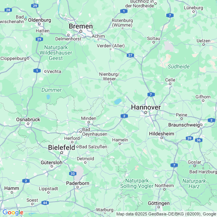This screenshot has height=217, width=217.
Task: Click the highway 39 shield marker
Action: [x=189, y=138]
